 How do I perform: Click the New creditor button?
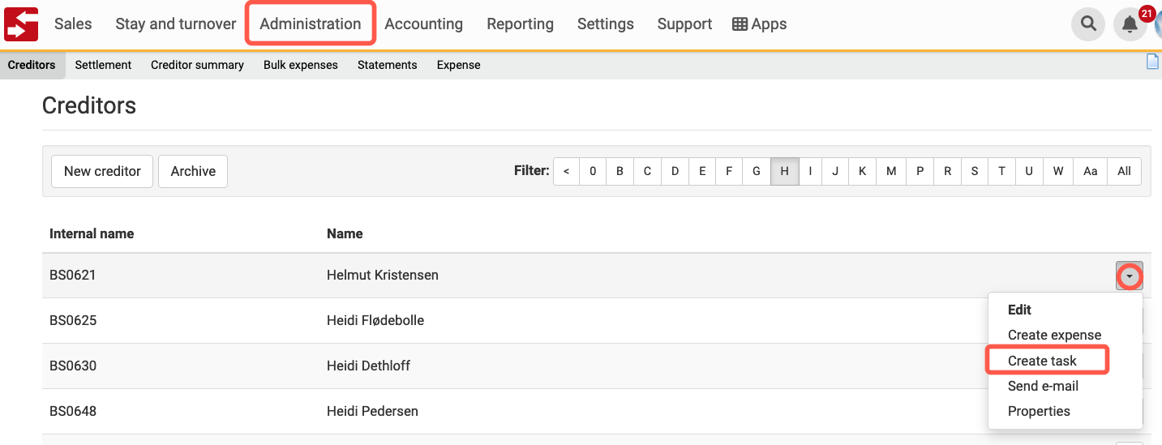pyautogui.click(x=102, y=171)
